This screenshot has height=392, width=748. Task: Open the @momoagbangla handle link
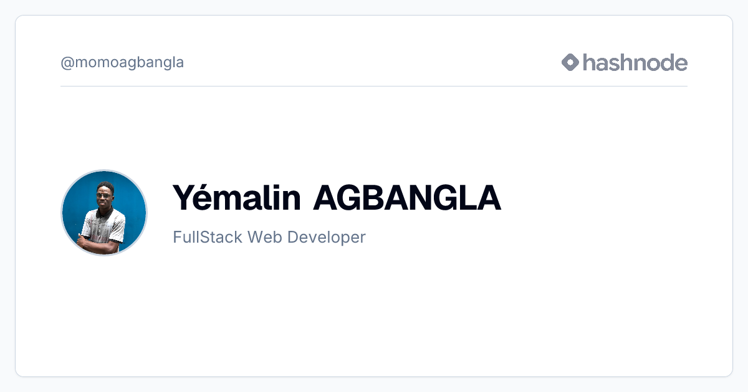[x=122, y=63]
